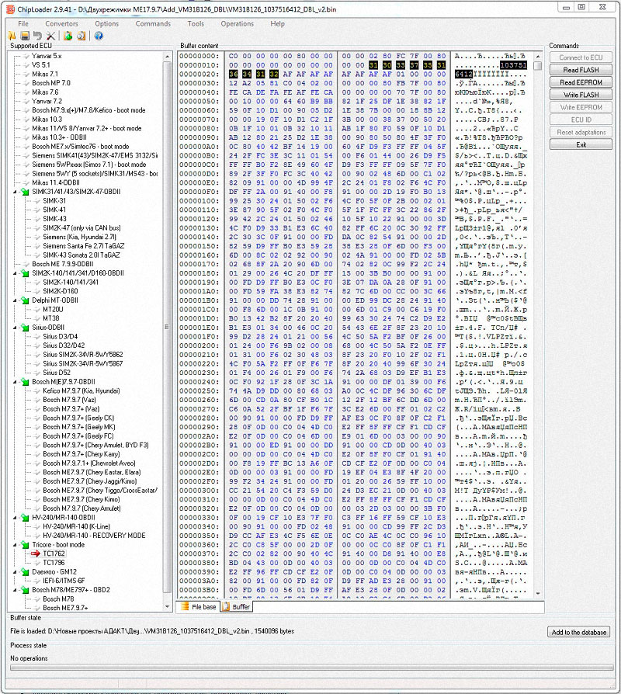Click the open file folder icon
This screenshot has height=694, width=621.
click(13, 36)
